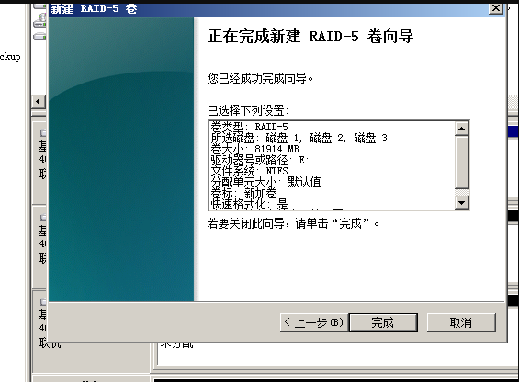Screen dimensions: 519x382
Task: Click settings list scroll up arrow
Action: (462, 129)
